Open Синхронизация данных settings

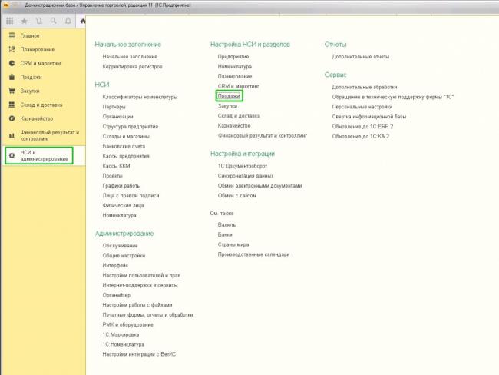coord(246,176)
